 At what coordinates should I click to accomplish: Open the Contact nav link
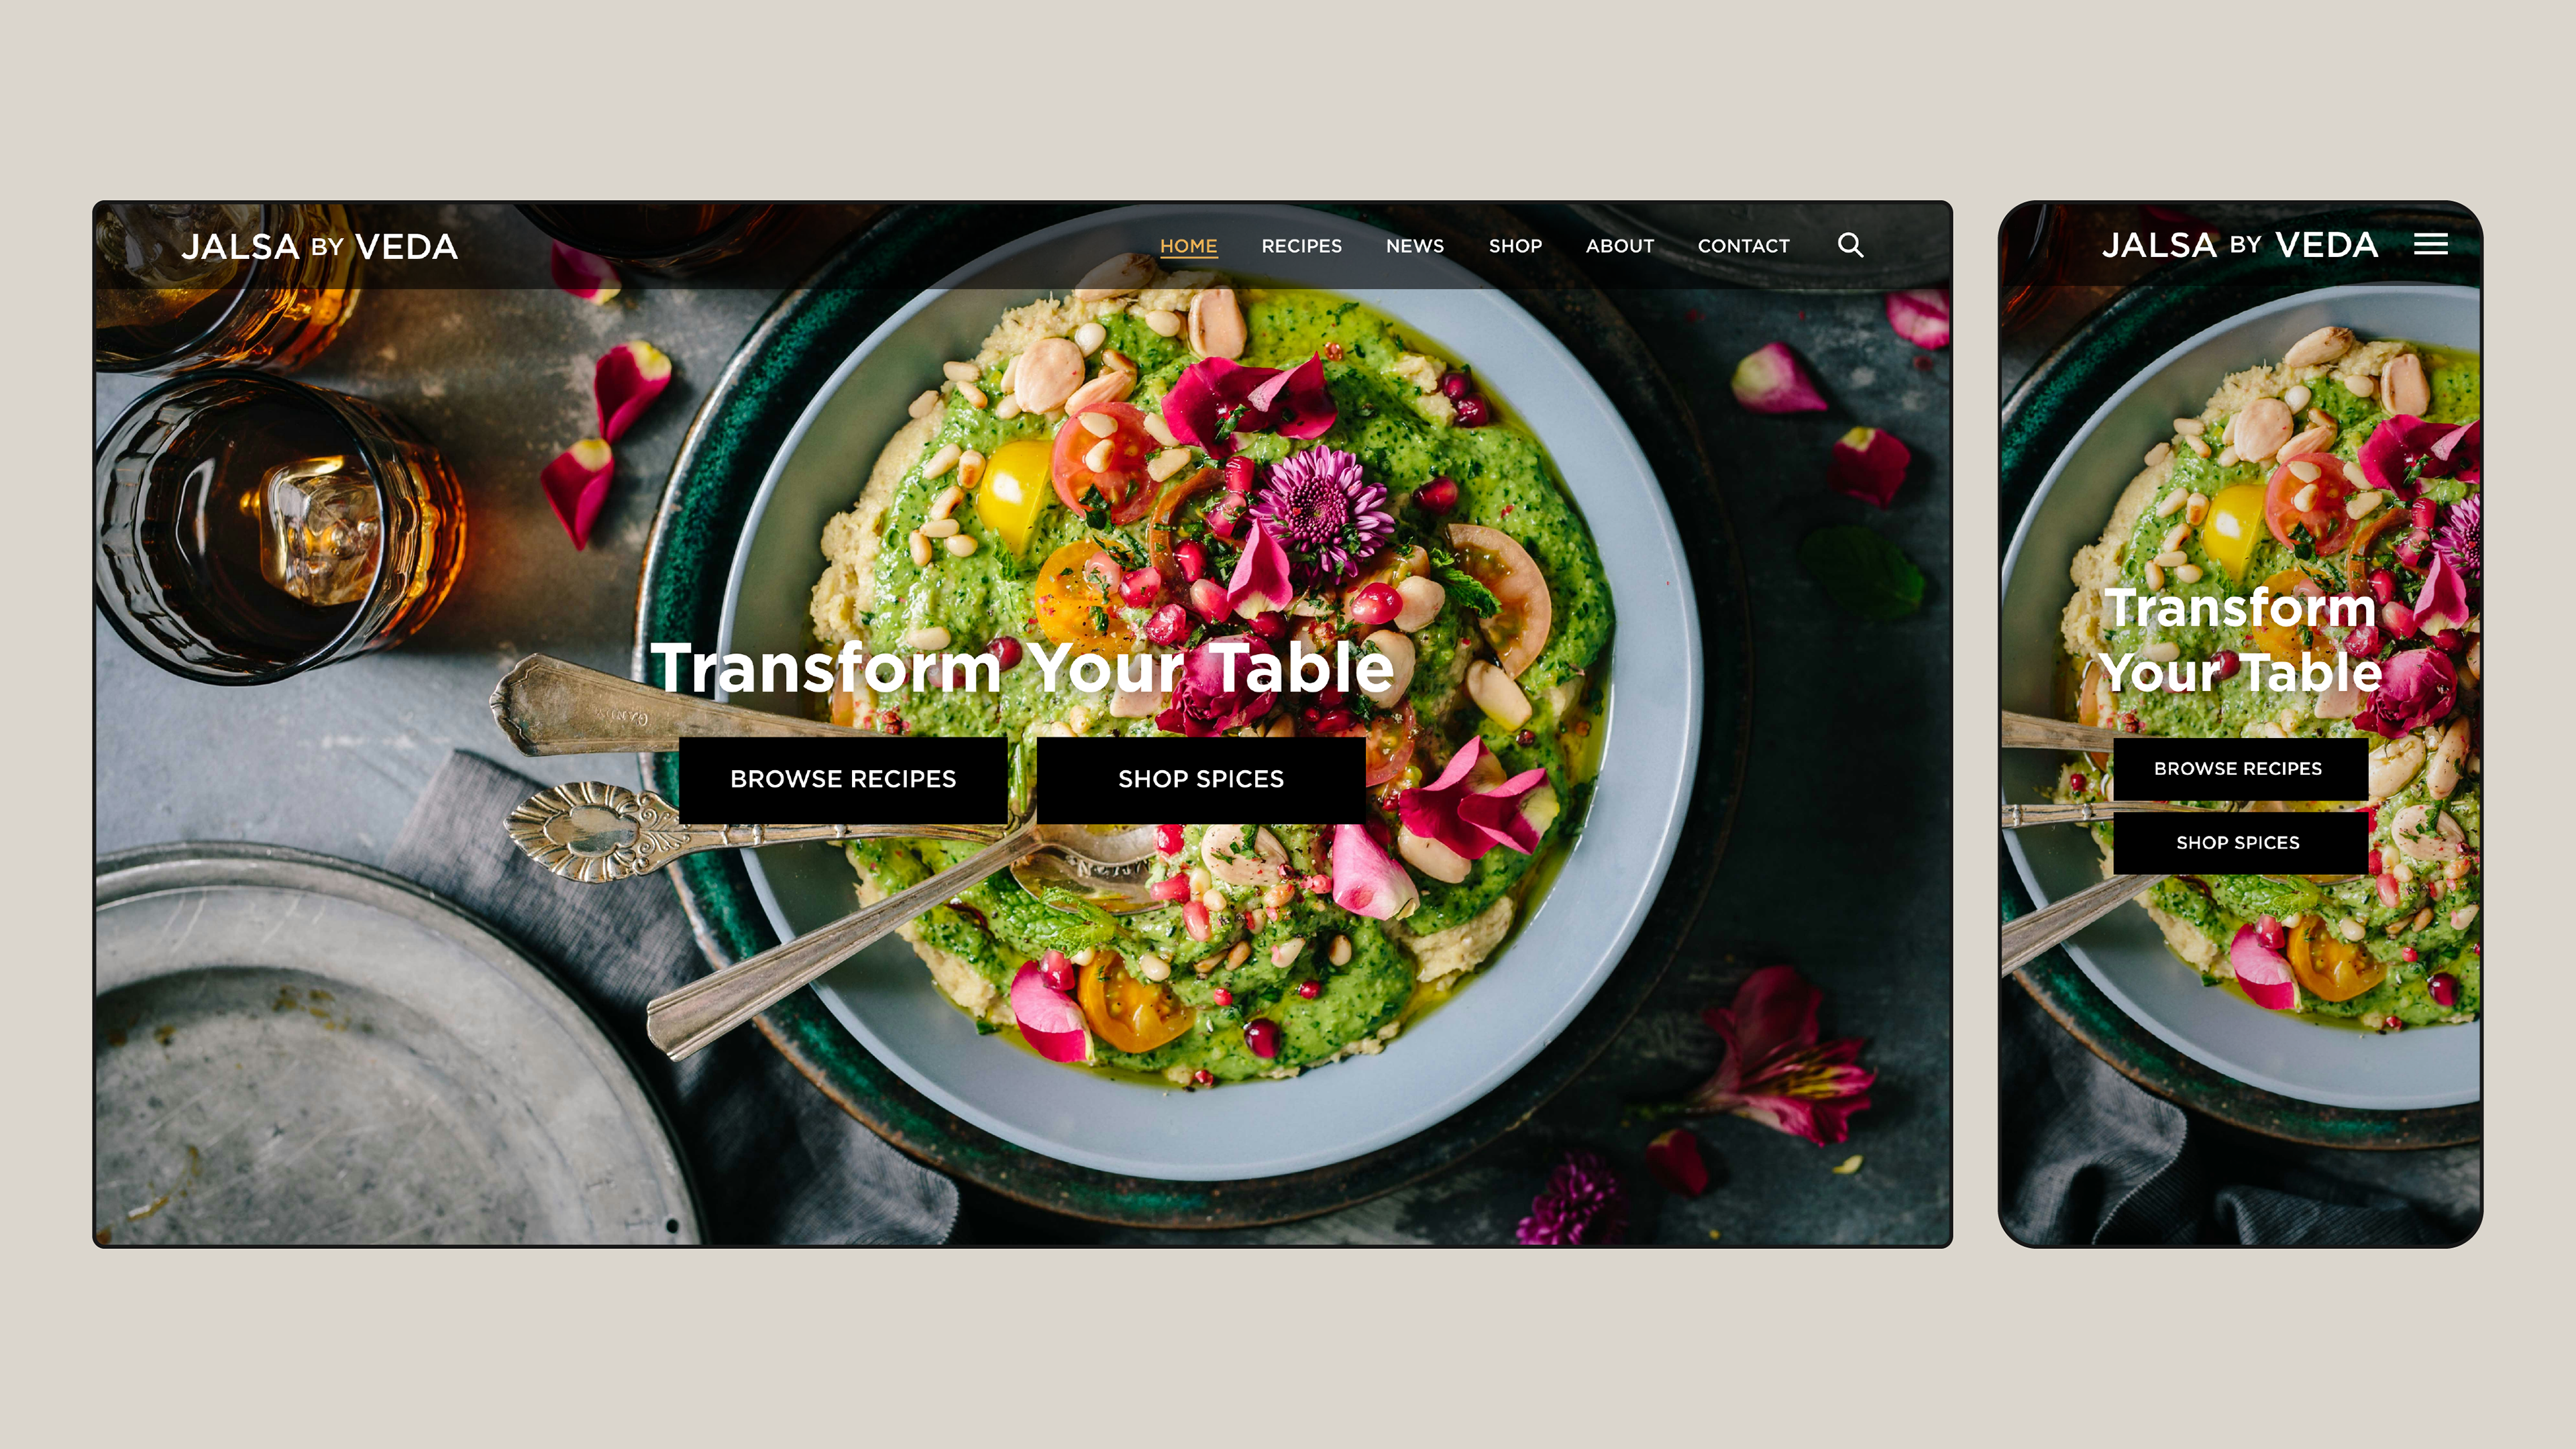pyautogui.click(x=1743, y=246)
